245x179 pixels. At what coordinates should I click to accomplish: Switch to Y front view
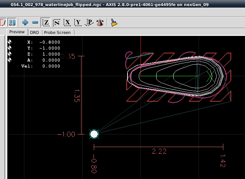click(78, 23)
